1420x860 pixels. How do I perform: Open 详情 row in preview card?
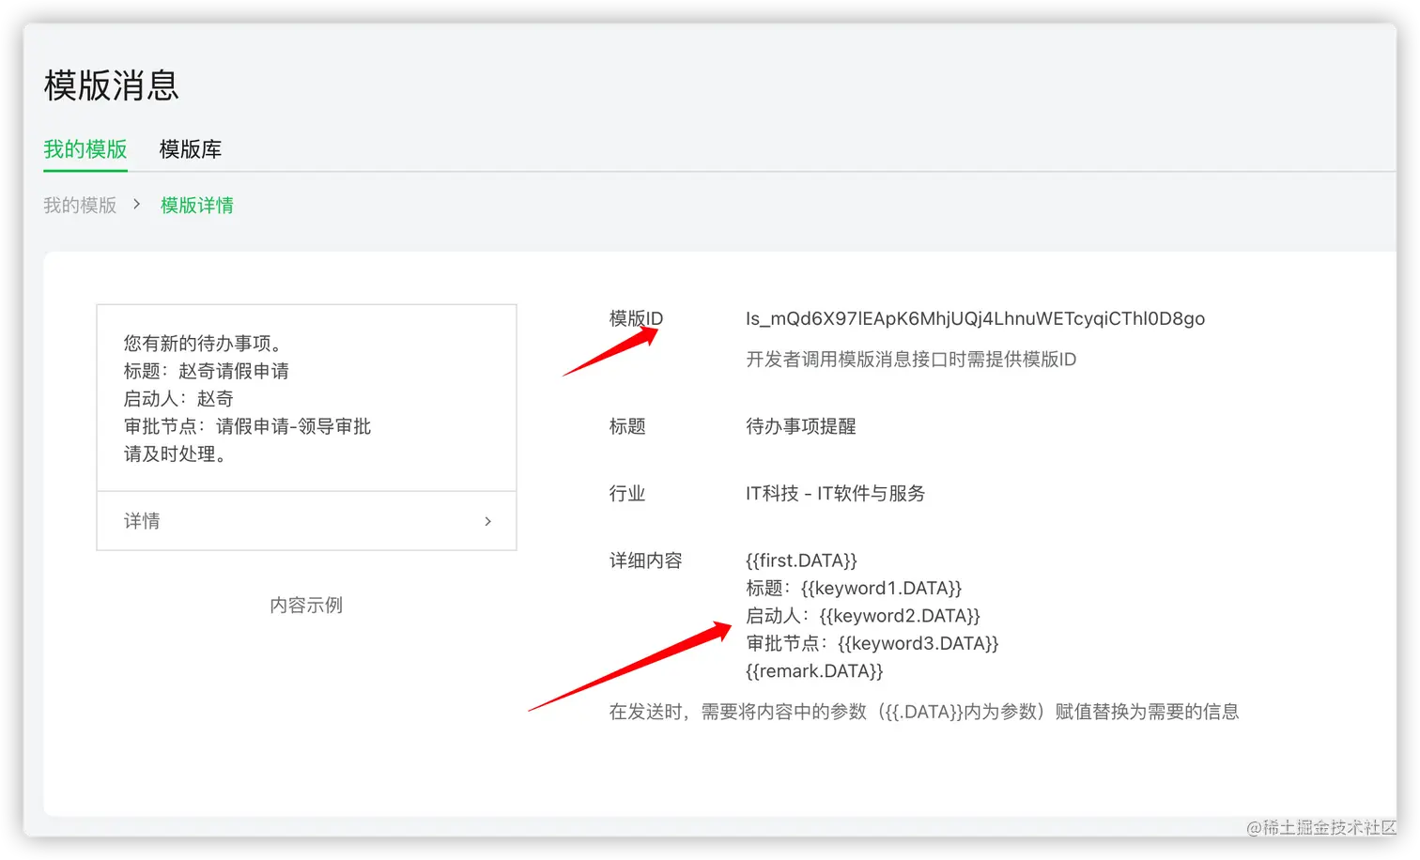306,520
